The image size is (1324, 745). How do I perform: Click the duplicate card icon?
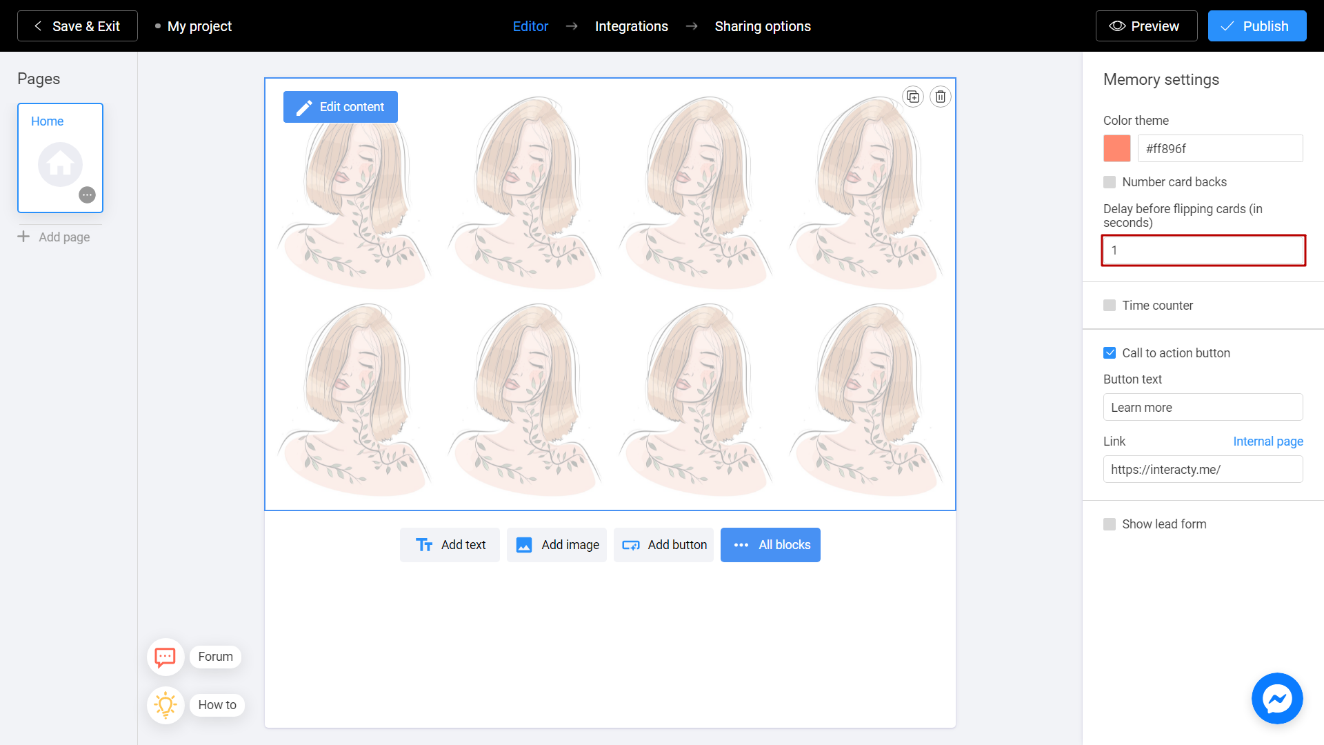(x=913, y=97)
